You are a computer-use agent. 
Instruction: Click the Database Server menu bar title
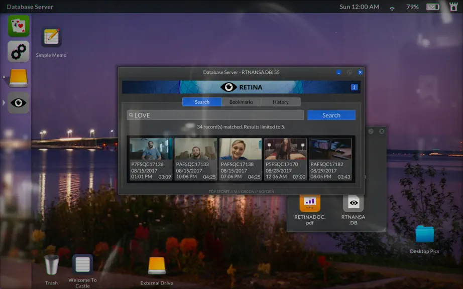click(30, 7)
